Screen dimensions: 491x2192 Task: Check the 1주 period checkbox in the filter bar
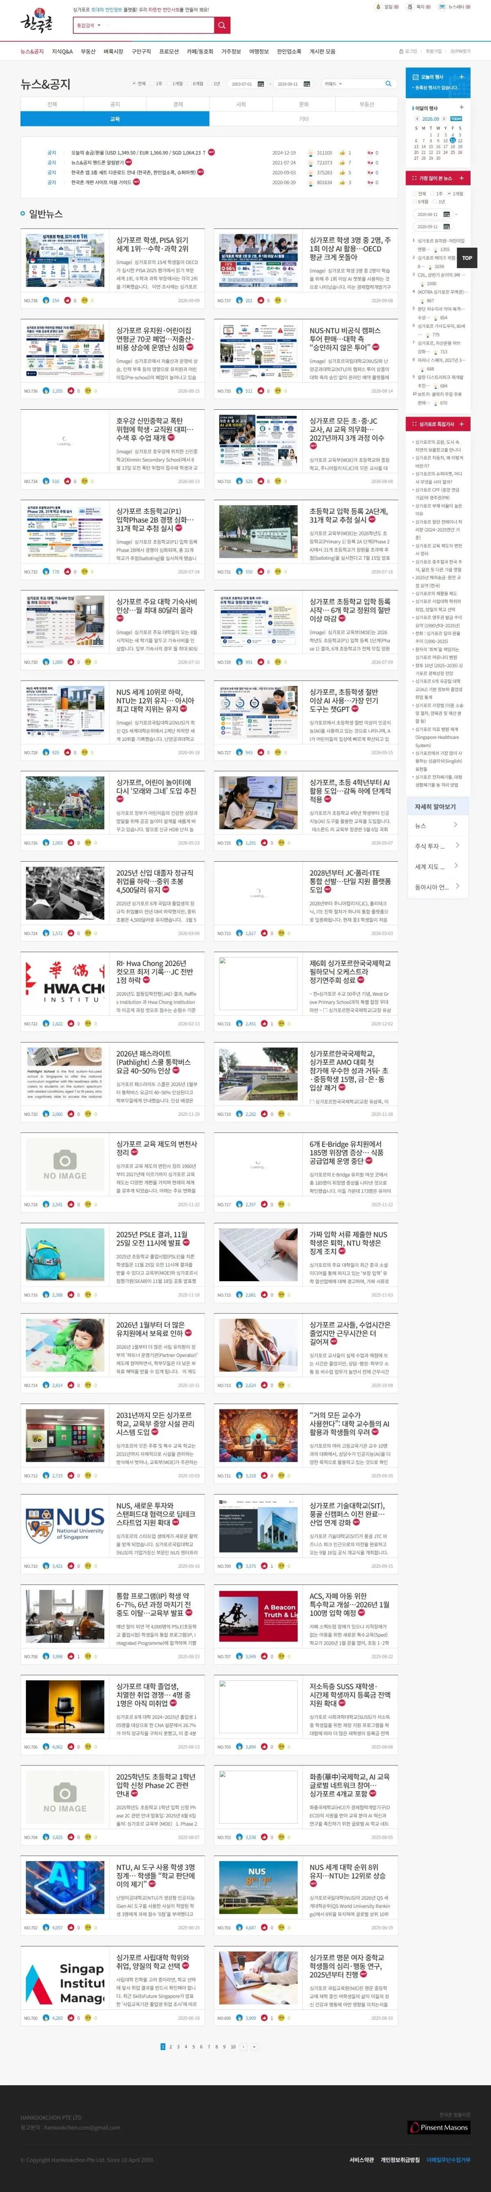pyautogui.click(x=152, y=84)
